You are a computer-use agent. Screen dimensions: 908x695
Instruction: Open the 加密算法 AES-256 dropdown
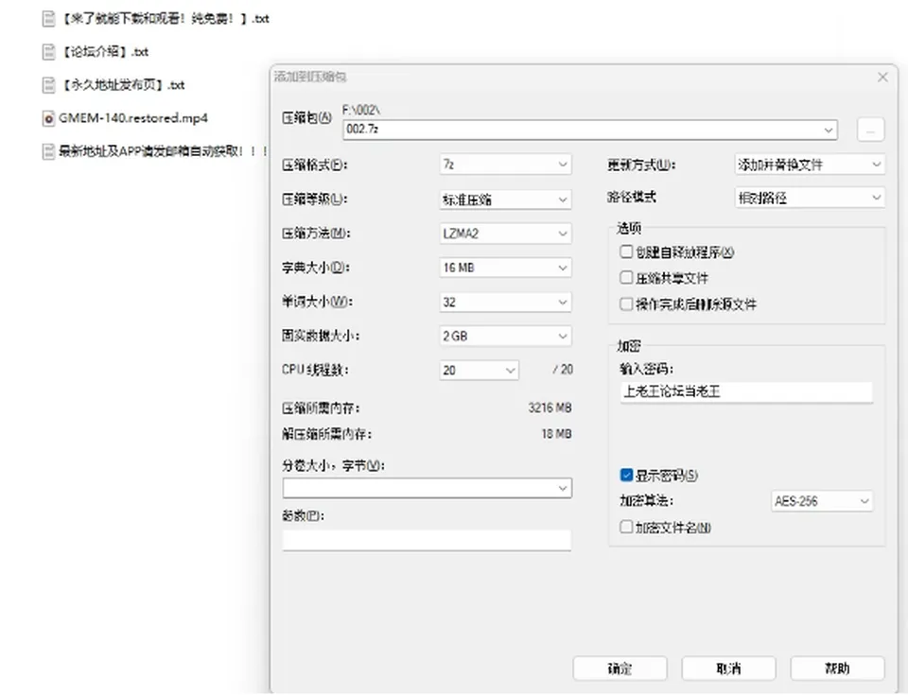click(x=822, y=501)
